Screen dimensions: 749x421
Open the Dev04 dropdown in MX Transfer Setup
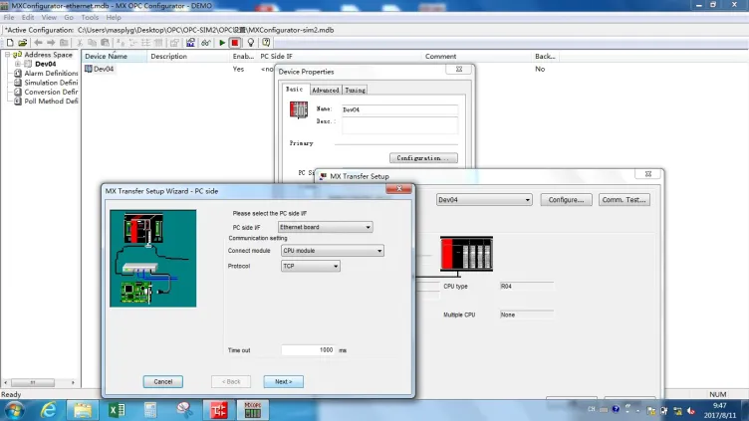(484, 200)
